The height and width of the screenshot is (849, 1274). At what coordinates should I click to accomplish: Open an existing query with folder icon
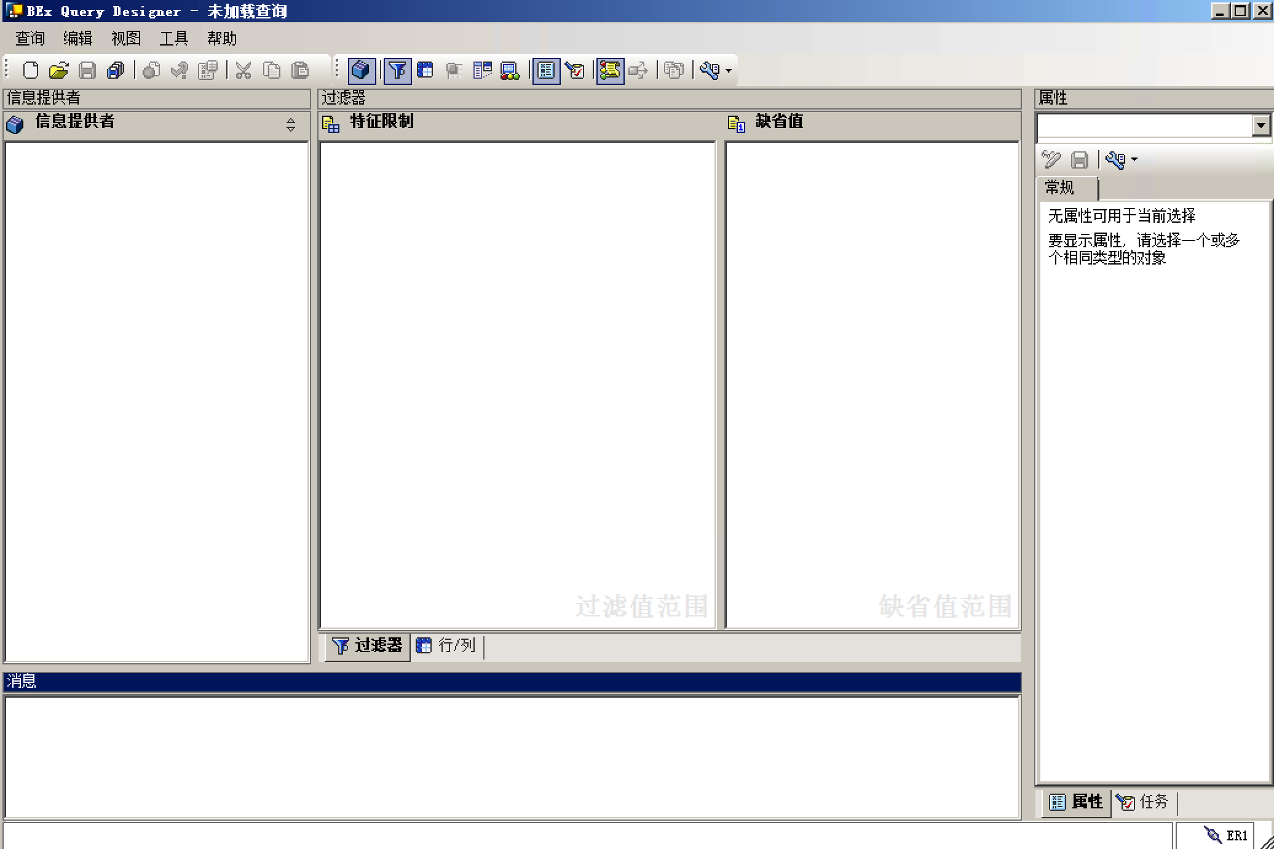tap(58, 70)
